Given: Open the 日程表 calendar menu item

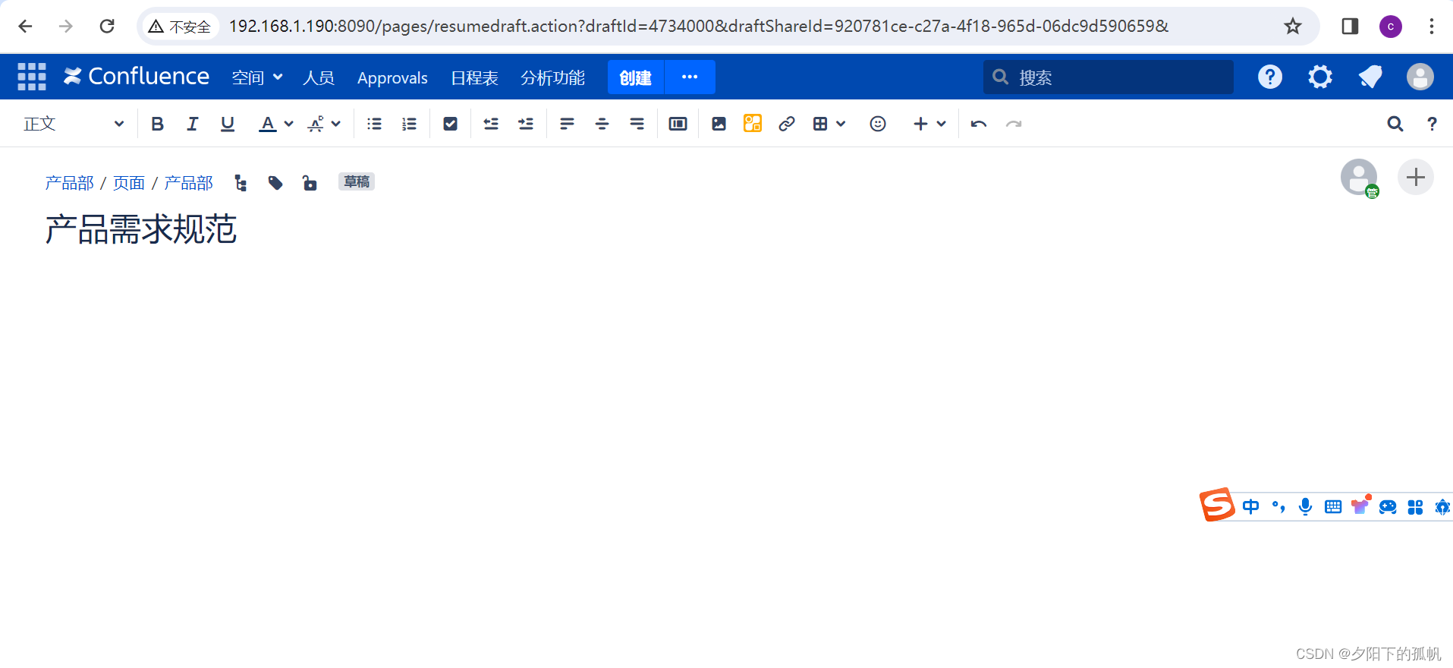Looking at the screenshot, I should pos(474,77).
